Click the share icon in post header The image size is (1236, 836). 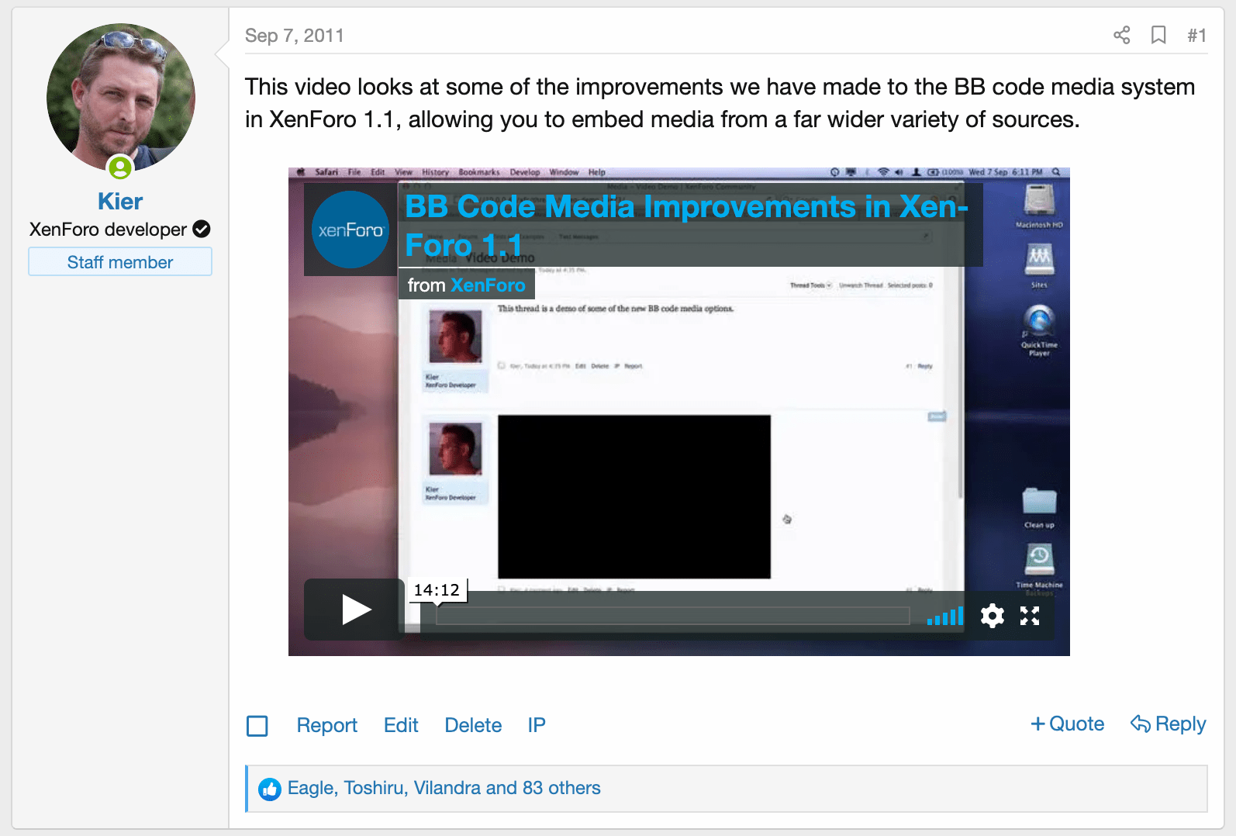[x=1121, y=35]
